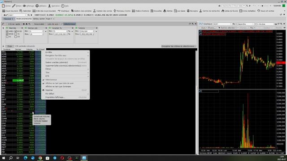The height and width of the screenshot is (161, 287).
Task: Open the Édition menu in menu bar
Action: tap(17, 6)
